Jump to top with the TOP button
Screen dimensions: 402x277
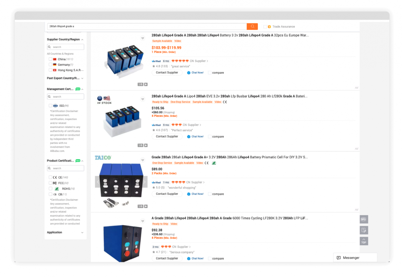[364, 241]
